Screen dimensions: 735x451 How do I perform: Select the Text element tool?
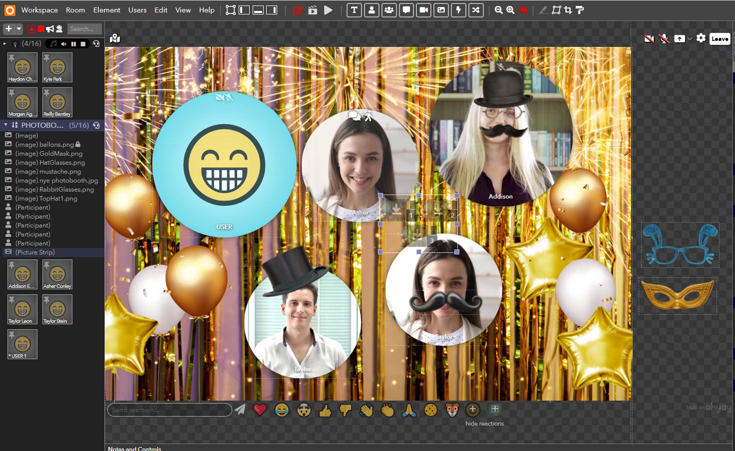pyautogui.click(x=354, y=10)
